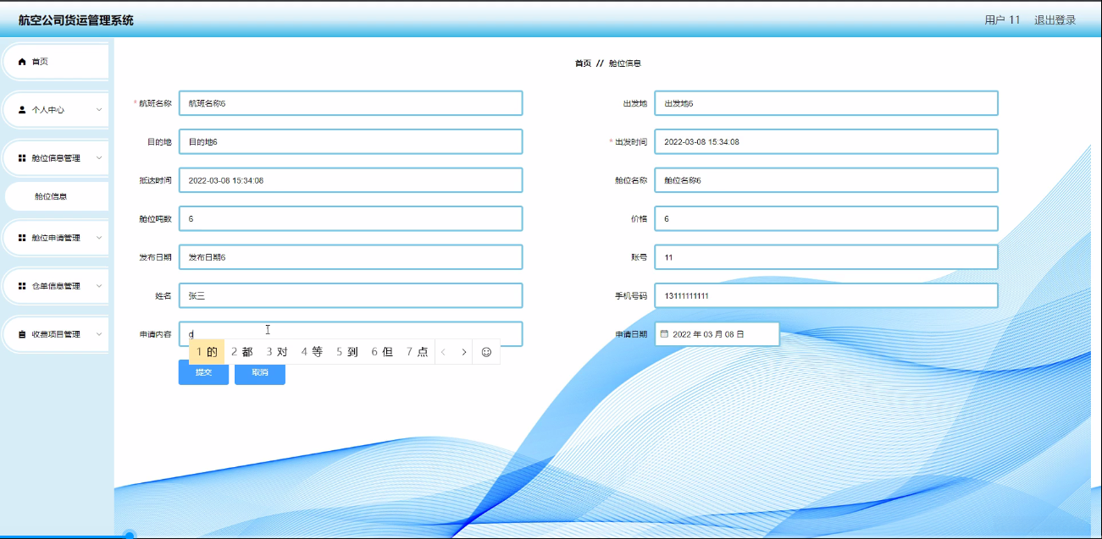Click the grid icon next to 舱位申请管理
The height and width of the screenshot is (539, 1102).
pos(22,238)
